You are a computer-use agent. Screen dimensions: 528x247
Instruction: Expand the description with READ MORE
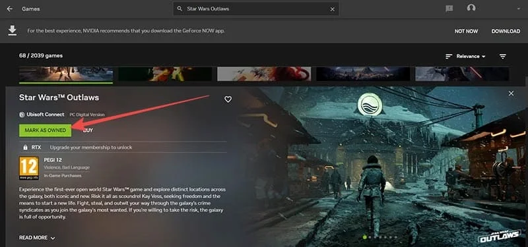37,238
